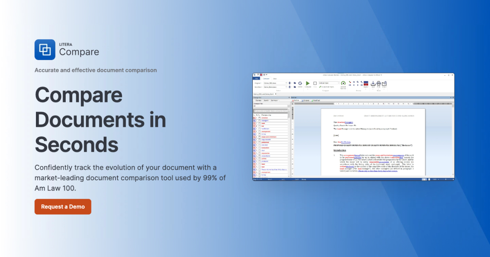This screenshot has width=490, height=257.
Task: Select the Original view tab
Action: click(x=305, y=100)
